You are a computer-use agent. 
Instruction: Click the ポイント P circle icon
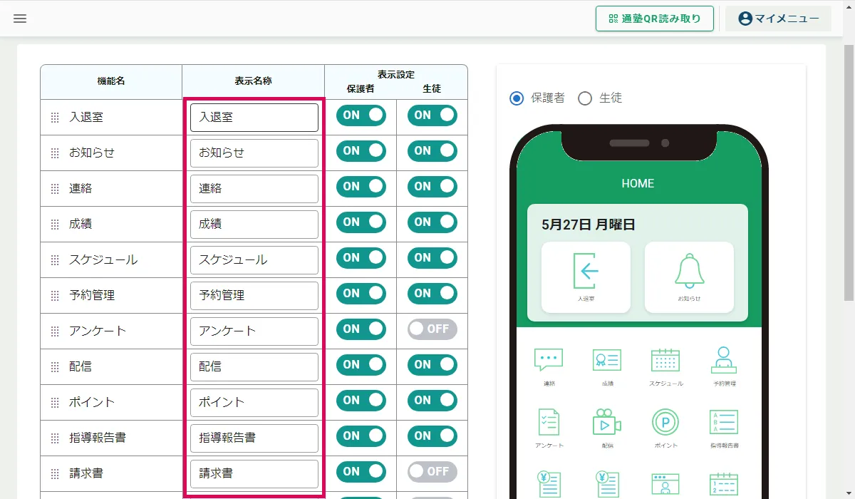665,422
